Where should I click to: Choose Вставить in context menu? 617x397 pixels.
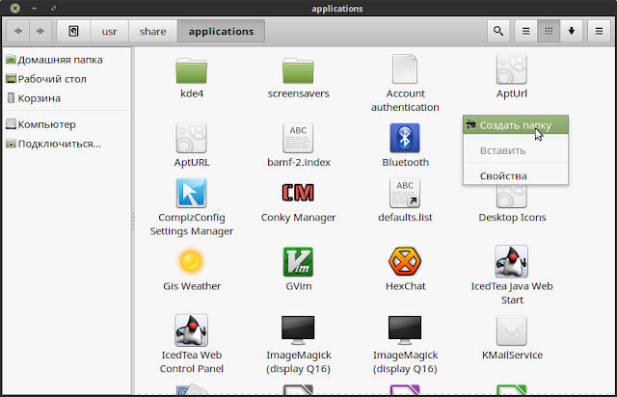[516, 150]
